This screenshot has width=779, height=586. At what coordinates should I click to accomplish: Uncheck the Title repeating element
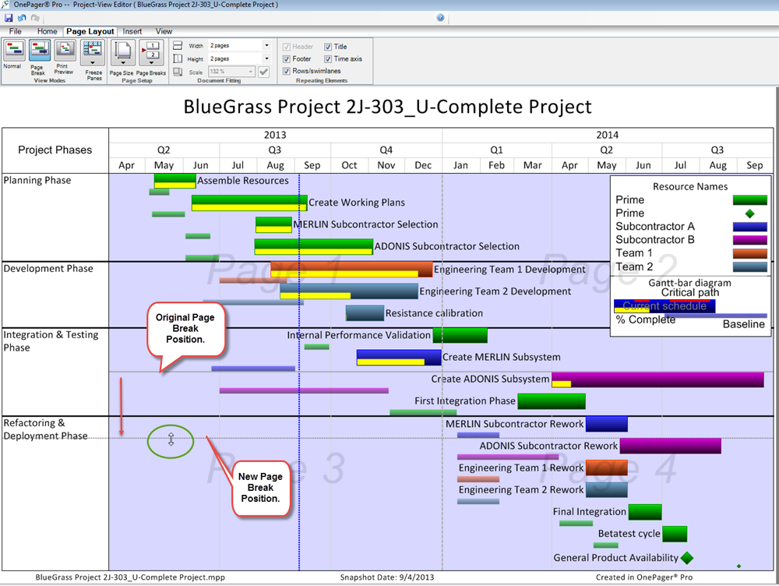point(328,47)
